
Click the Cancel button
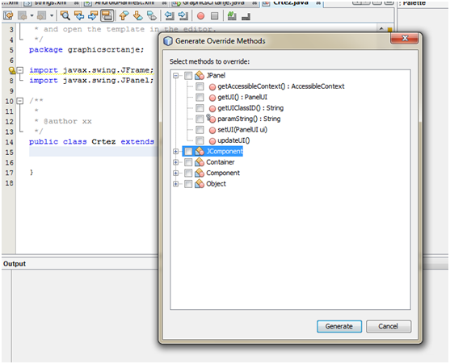(389, 326)
